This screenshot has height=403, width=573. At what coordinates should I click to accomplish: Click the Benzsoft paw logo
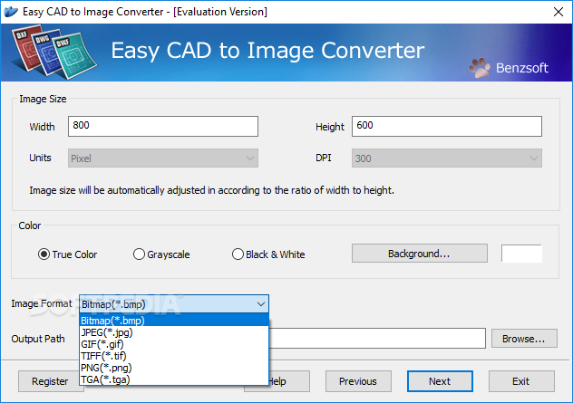pyautogui.click(x=480, y=68)
